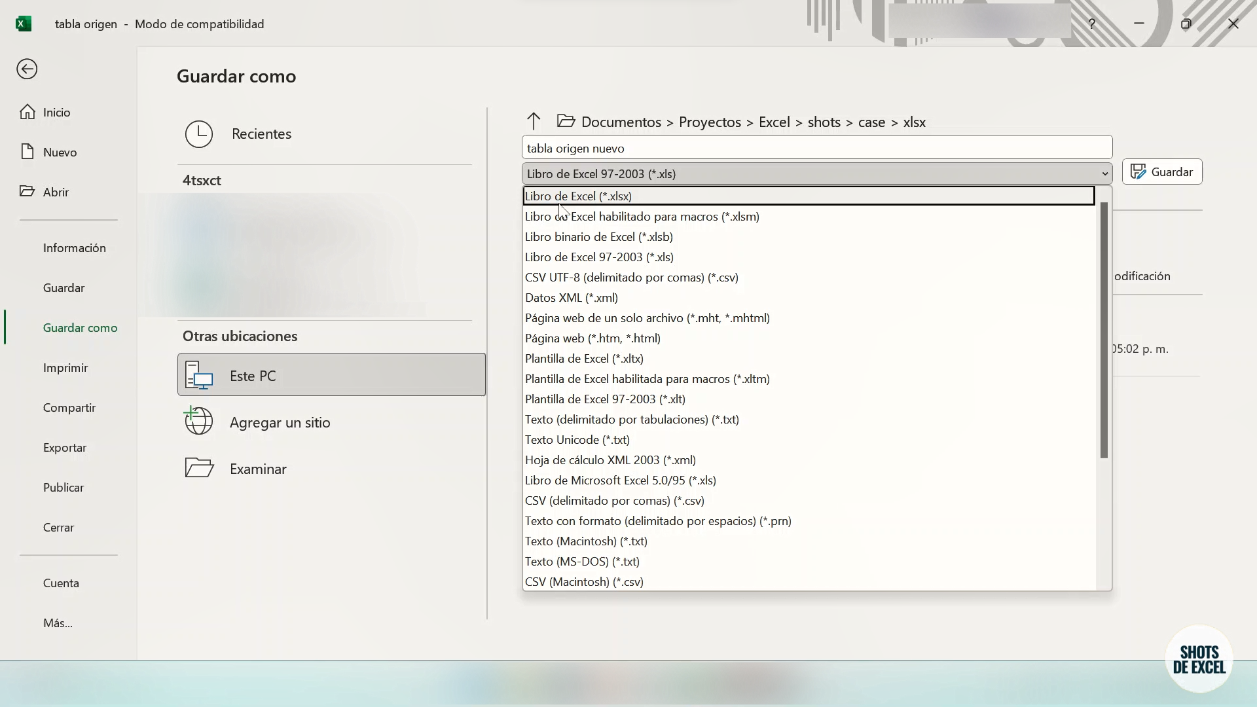Choose Libro de Excel habilitado para macros
Viewport: 1257px width, 707px height.
(809, 216)
